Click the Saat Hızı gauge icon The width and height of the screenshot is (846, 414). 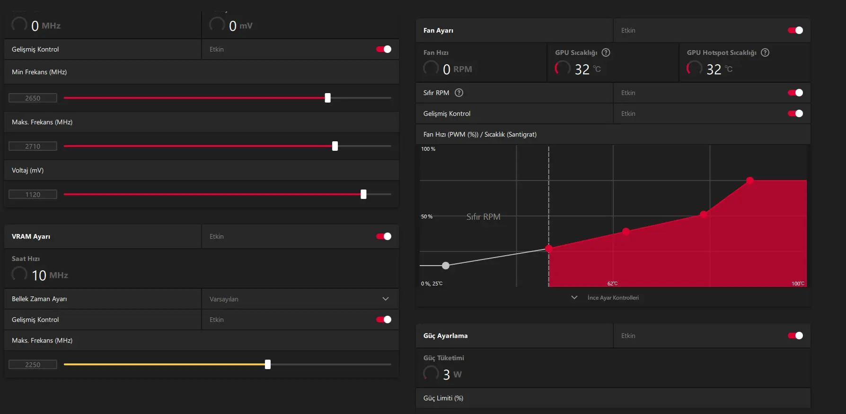point(19,274)
